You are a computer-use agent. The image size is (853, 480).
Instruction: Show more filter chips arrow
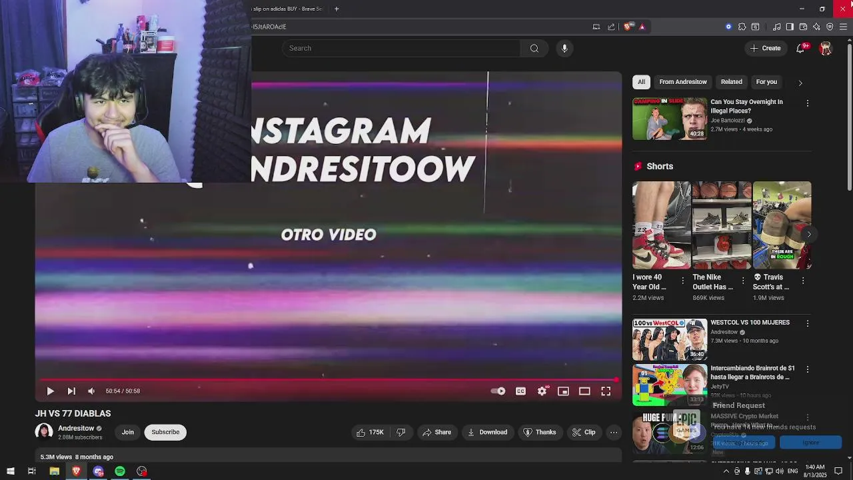click(x=800, y=83)
